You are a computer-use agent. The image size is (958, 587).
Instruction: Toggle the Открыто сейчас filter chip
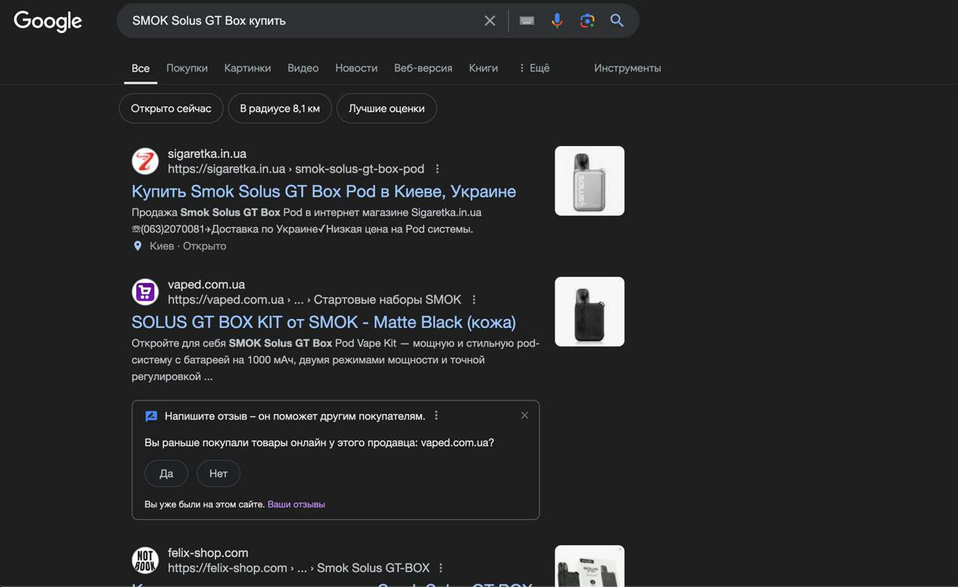coord(171,109)
